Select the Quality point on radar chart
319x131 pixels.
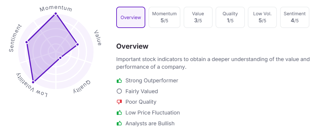pos(60,58)
